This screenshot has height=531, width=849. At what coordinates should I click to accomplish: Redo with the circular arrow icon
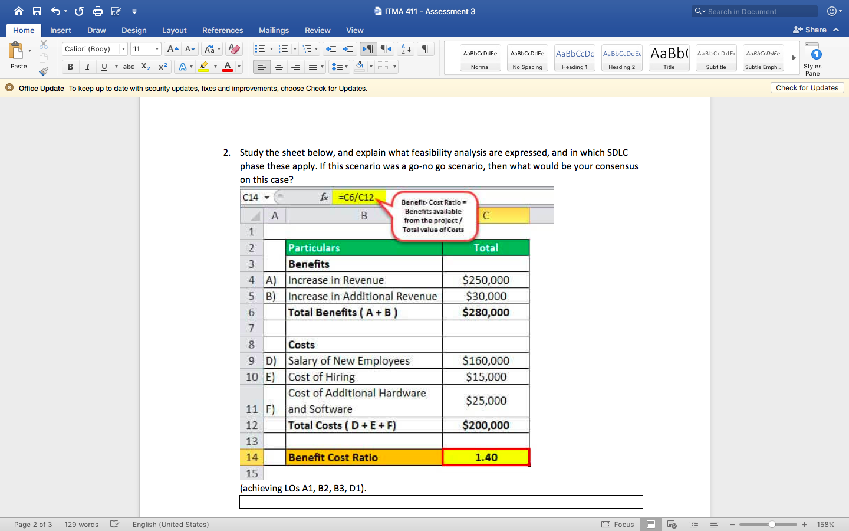(79, 11)
